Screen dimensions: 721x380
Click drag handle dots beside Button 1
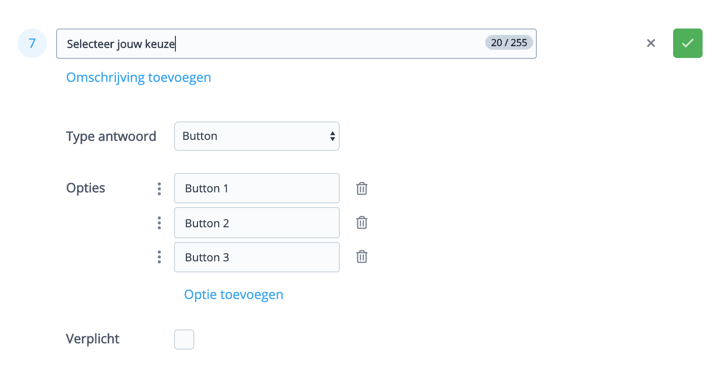(x=159, y=189)
